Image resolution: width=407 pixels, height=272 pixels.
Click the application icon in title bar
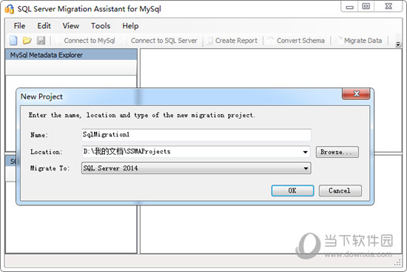[10, 9]
